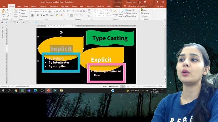Open Microsoft Edge from taskbar
218x122 pixels.
(x=35, y=90)
